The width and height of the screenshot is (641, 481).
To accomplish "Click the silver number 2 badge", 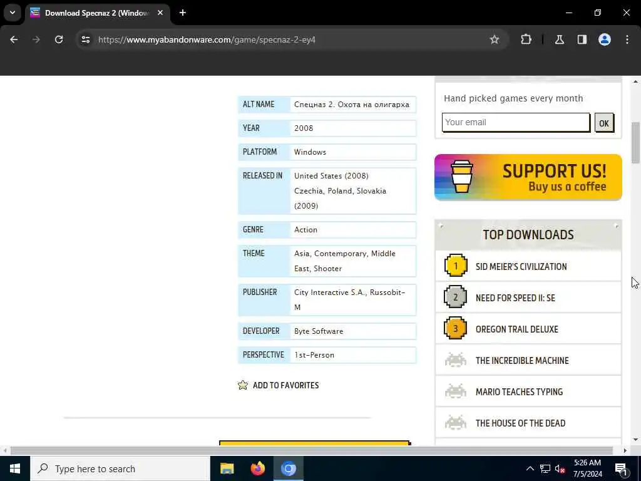I will [456, 297].
